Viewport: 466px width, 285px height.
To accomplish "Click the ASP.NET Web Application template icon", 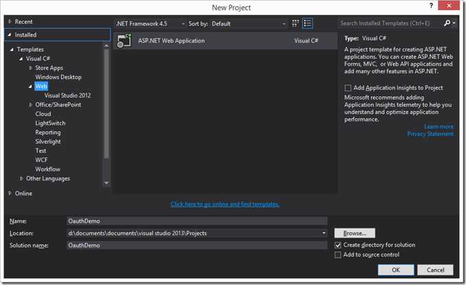I will coord(124,41).
